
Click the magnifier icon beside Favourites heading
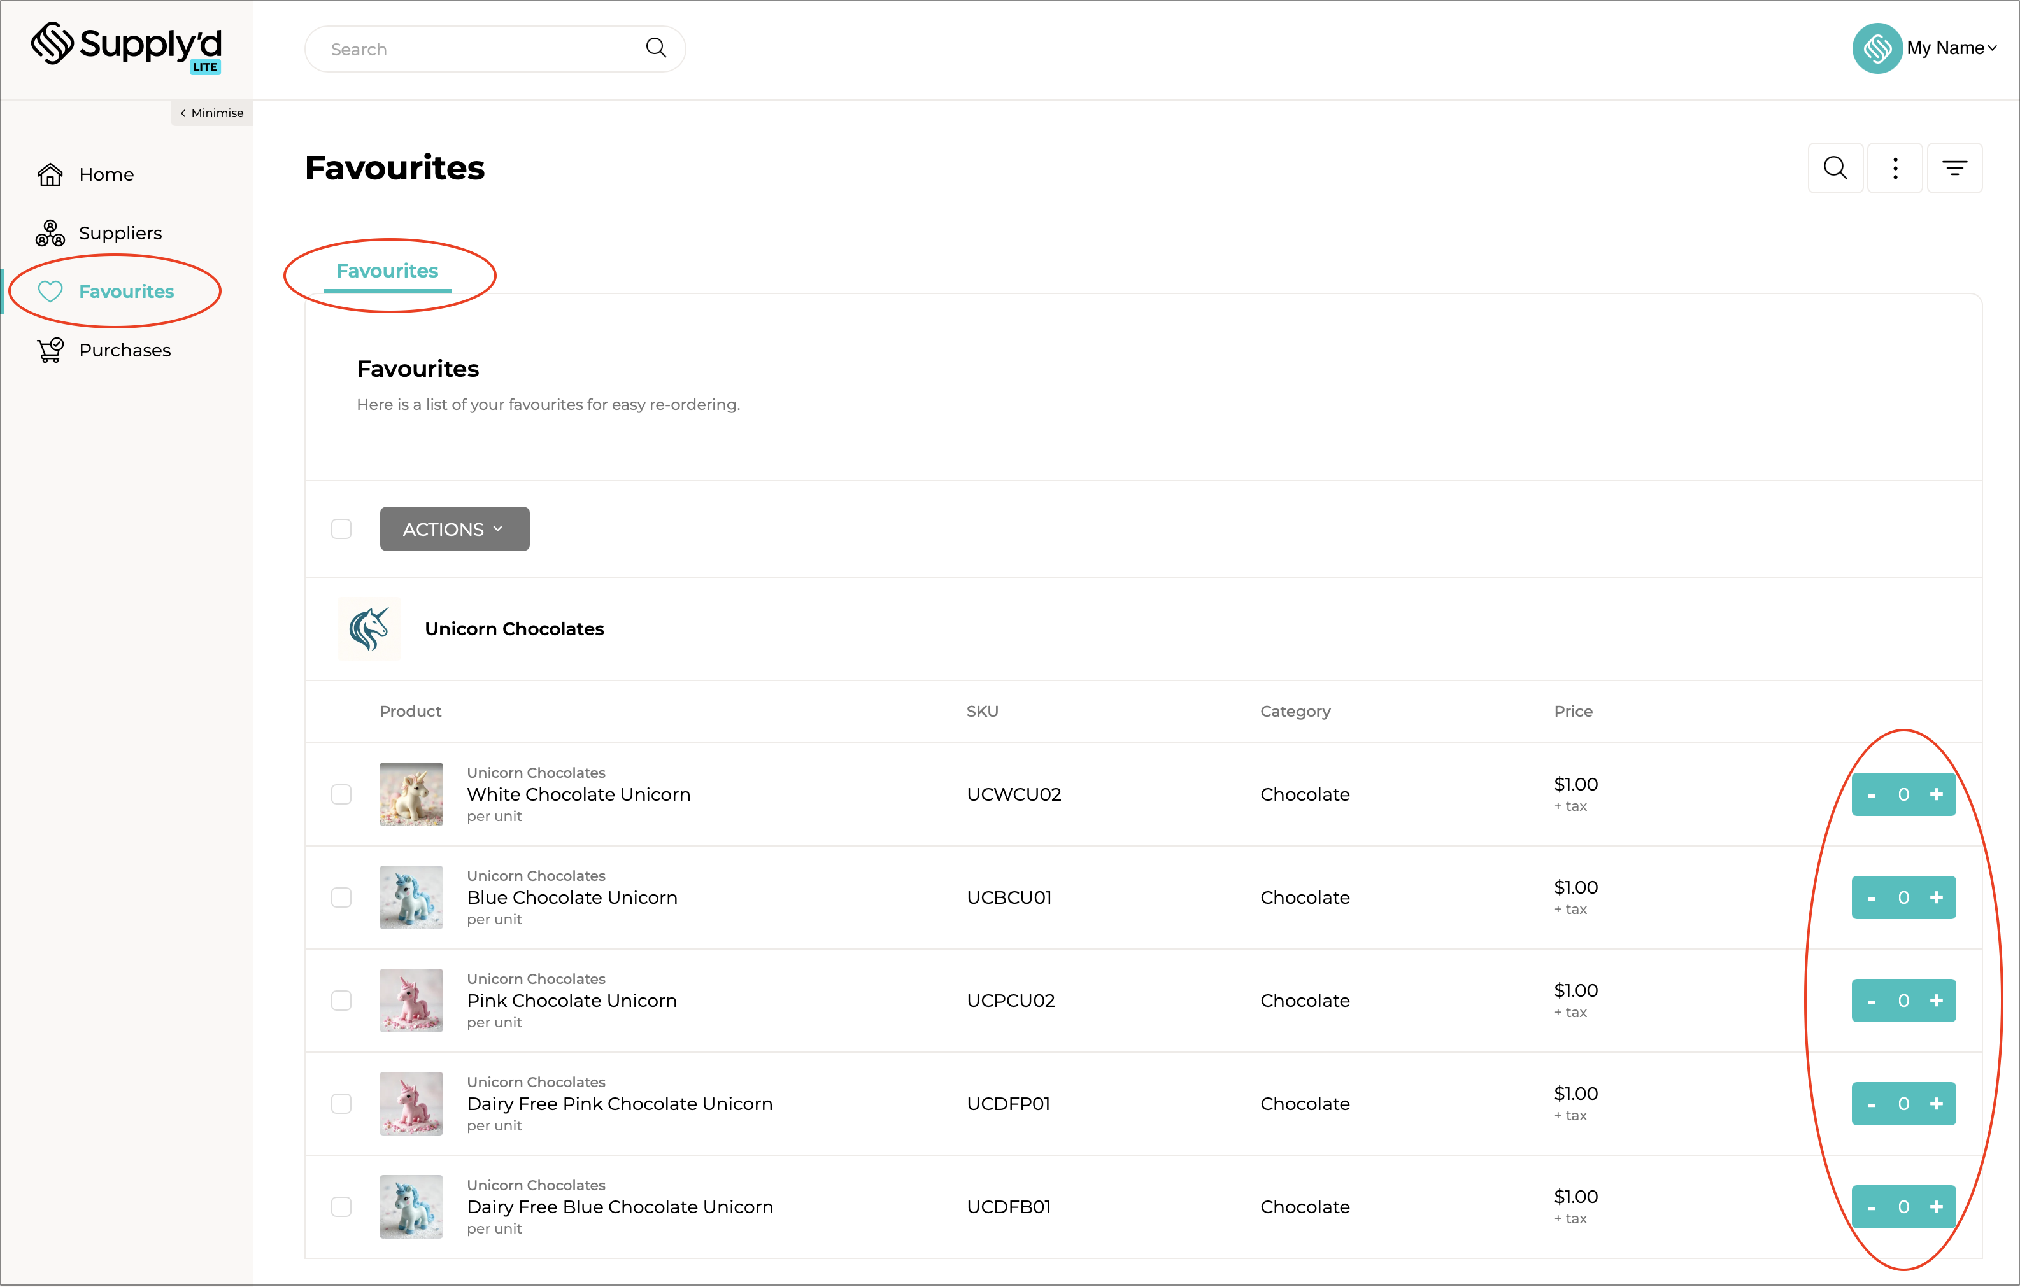[x=1835, y=169]
